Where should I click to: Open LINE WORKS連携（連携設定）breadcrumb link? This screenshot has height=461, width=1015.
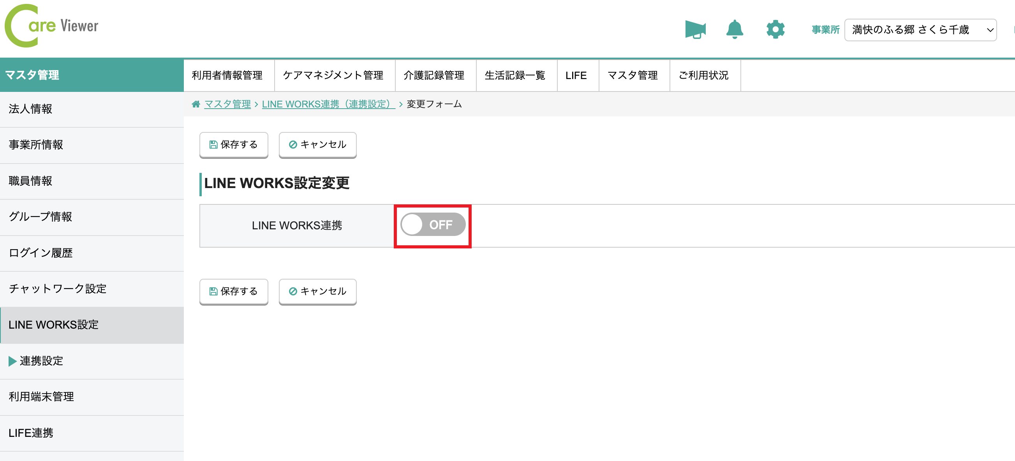coord(327,104)
